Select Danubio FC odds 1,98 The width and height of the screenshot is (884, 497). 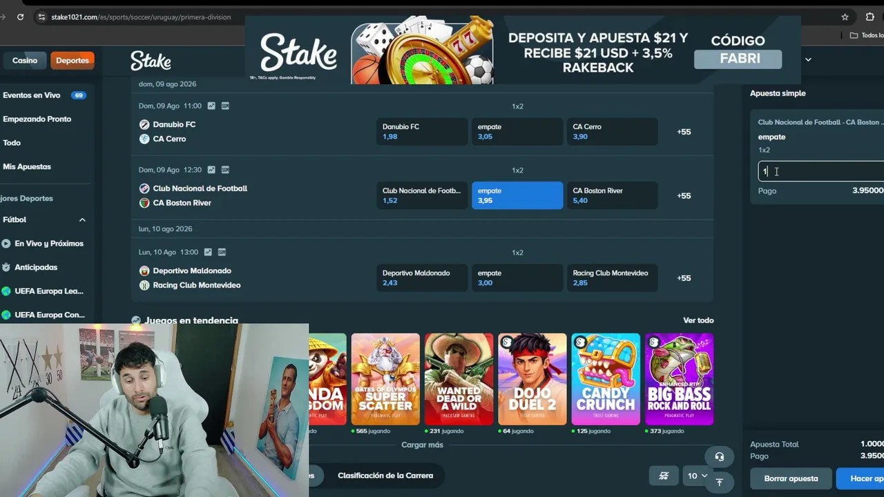click(422, 132)
